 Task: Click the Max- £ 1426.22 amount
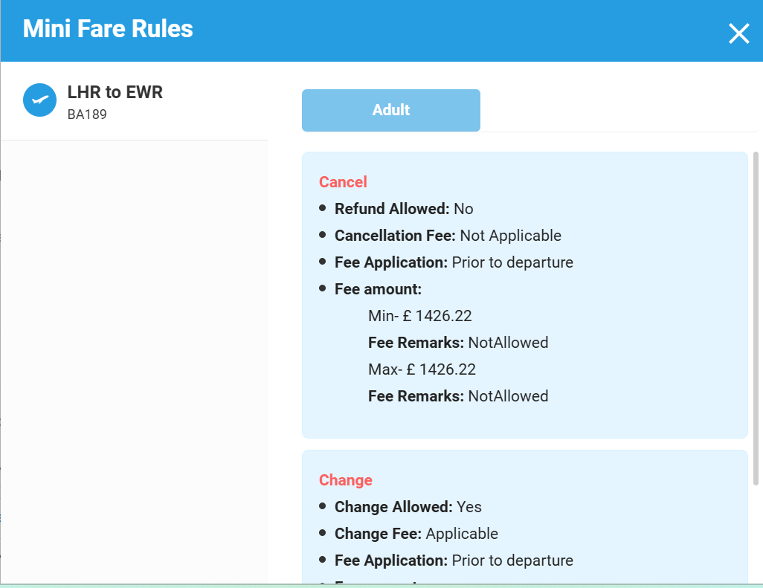(422, 369)
